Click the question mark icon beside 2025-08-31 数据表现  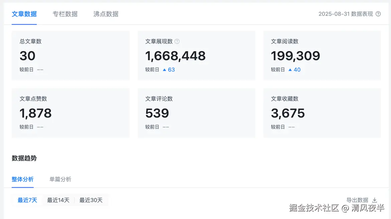click(378, 14)
